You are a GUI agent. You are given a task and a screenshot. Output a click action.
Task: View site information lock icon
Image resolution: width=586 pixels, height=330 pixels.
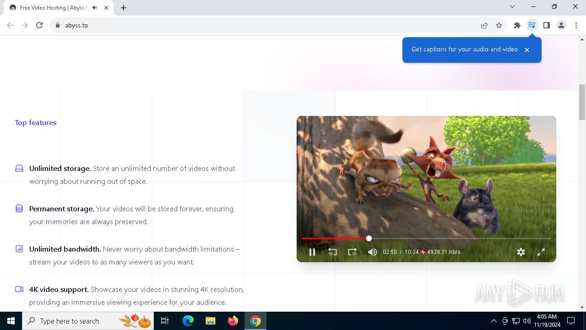click(58, 25)
